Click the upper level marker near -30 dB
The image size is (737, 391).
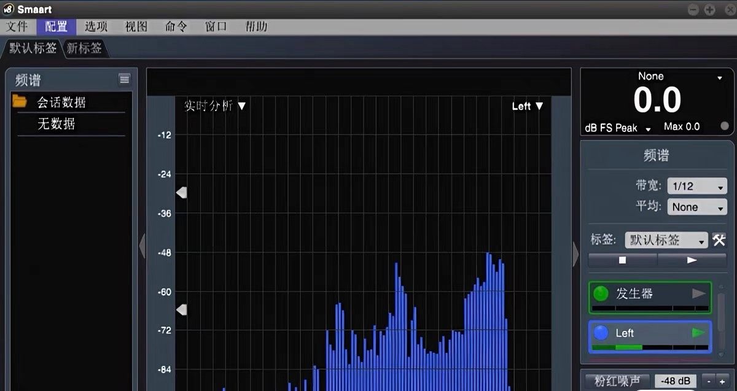click(x=181, y=193)
